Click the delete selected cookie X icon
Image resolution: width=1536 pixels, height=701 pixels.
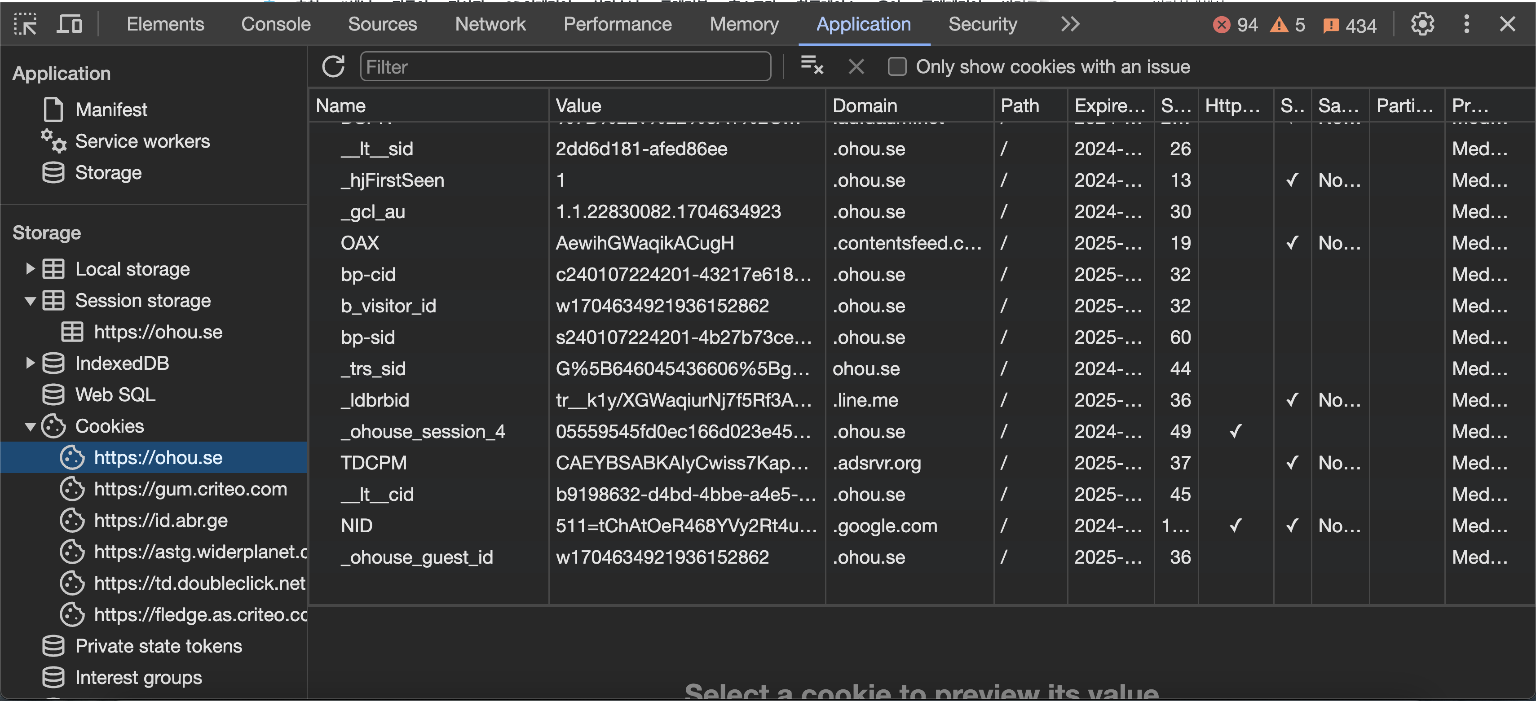(856, 67)
